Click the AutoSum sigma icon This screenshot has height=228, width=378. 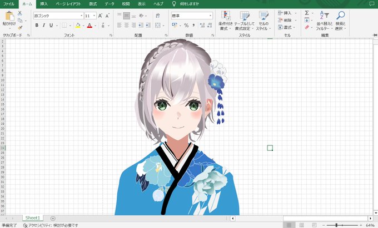coord(307,13)
